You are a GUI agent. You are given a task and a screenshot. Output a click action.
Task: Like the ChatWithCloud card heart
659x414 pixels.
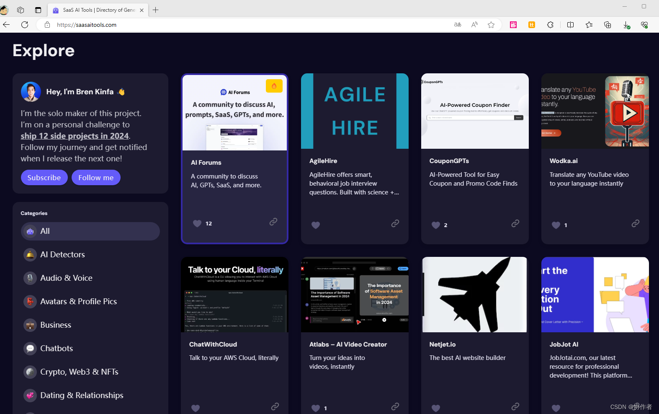196,408
